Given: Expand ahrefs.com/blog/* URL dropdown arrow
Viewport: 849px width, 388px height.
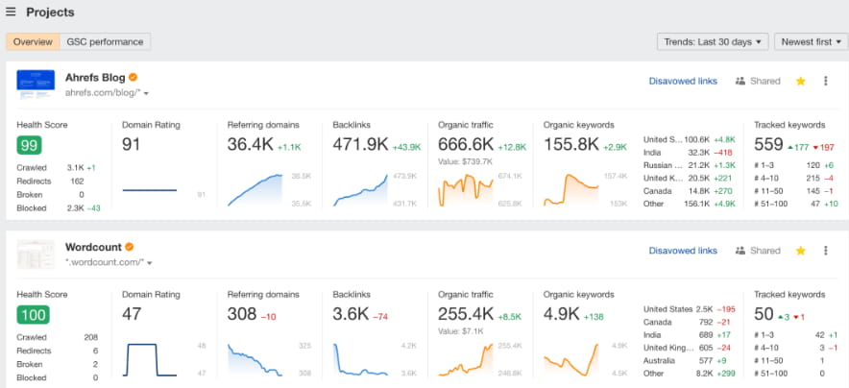Looking at the screenshot, I should point(148,93).
